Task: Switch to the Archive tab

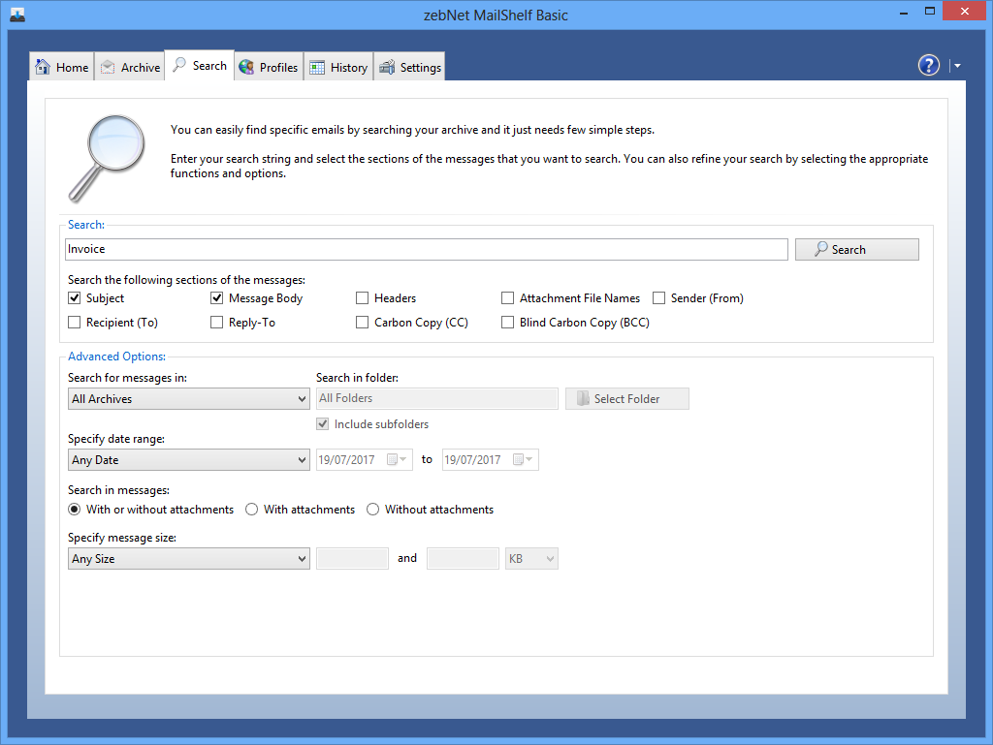Action: pos(130,67)
